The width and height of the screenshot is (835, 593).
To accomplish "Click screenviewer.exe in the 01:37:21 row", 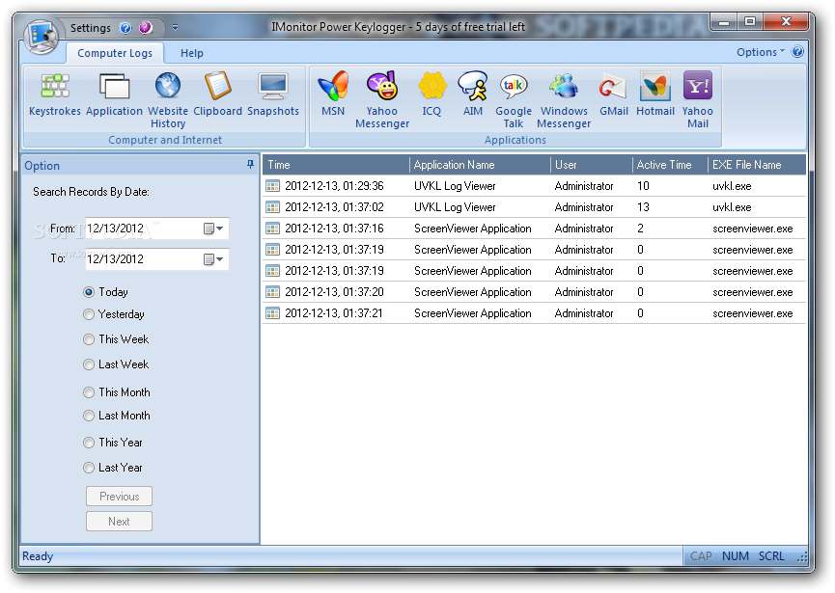I will (752, 313).
